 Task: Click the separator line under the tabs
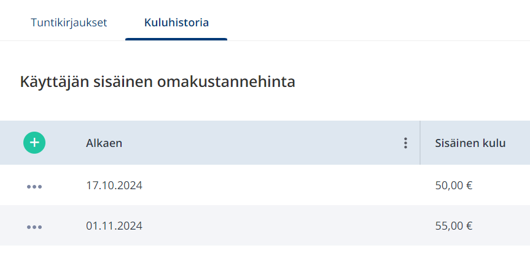click(x=372, y=41)
